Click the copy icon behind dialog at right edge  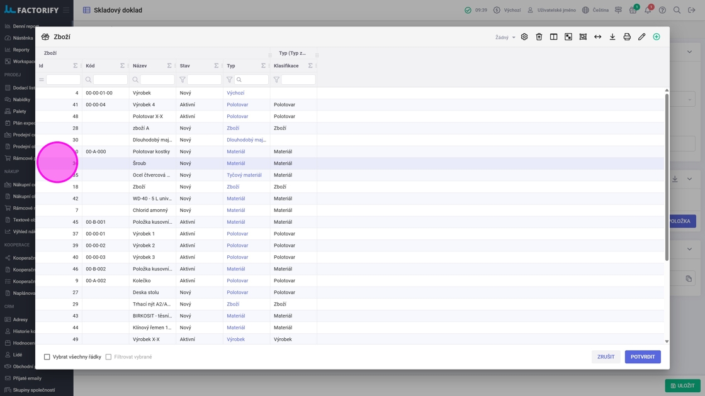(x=689, y=278)
